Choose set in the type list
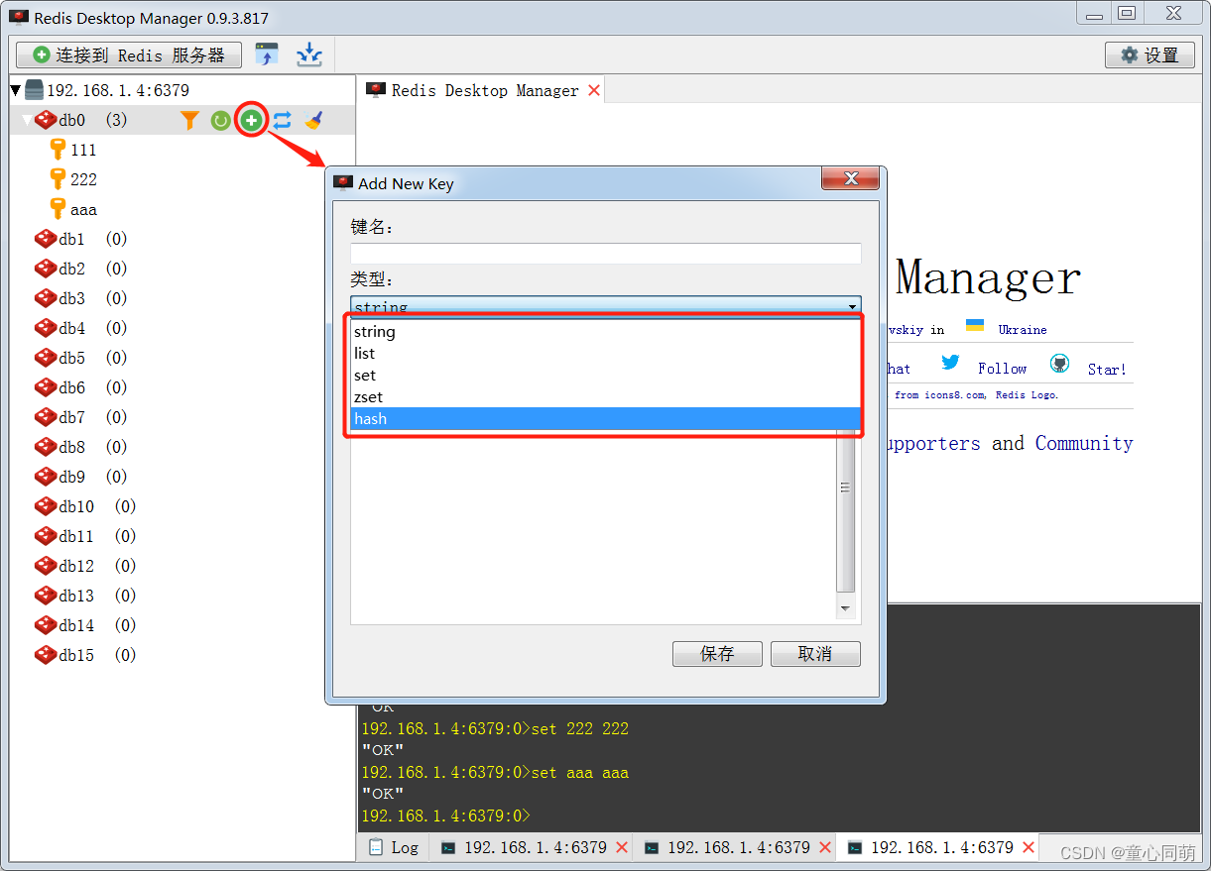 tap(605, 376)
